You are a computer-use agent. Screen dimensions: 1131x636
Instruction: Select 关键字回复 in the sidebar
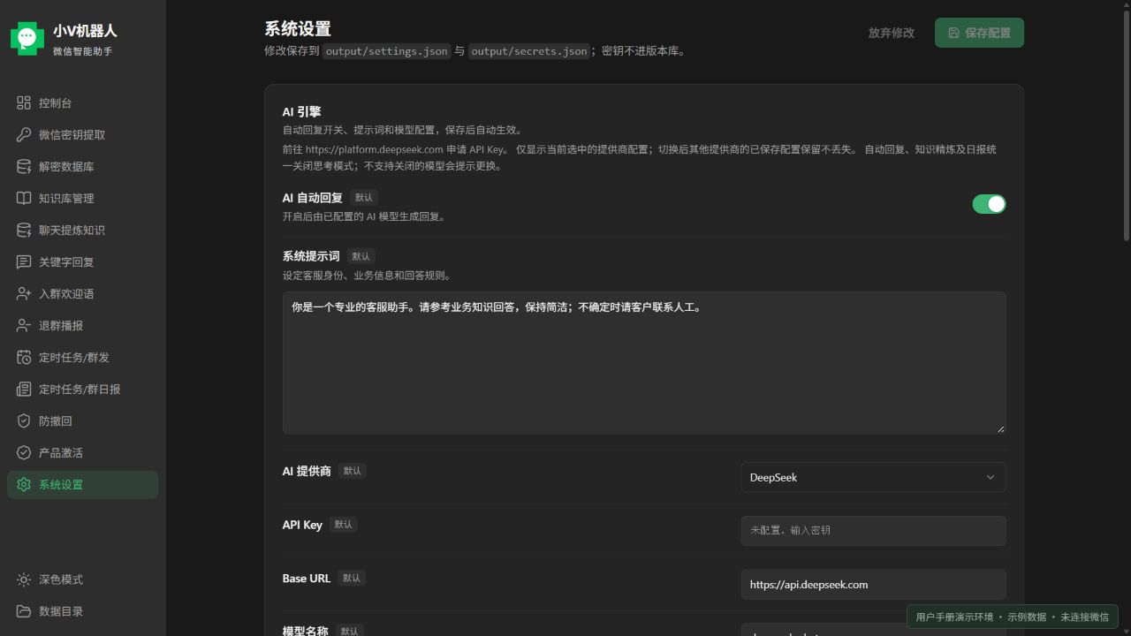83,262
